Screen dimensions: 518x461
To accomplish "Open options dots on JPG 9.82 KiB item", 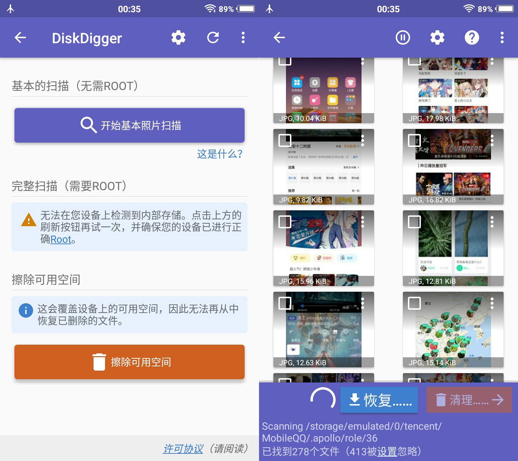I will click(x=363, y=140).
